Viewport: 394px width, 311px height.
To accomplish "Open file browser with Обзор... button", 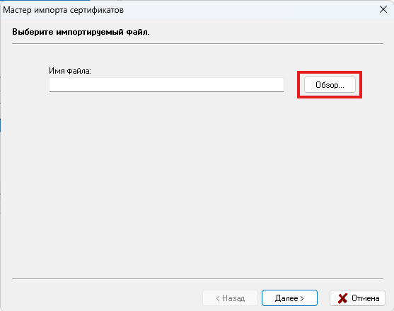I will (330, 85).
